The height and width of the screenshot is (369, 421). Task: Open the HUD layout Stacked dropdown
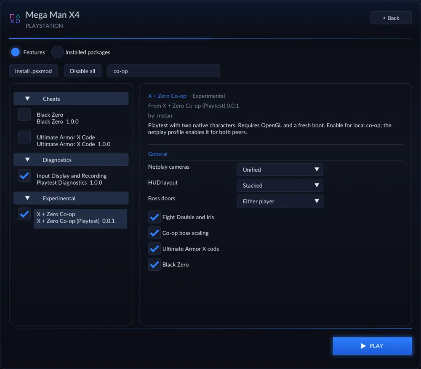tap(280, 185)
